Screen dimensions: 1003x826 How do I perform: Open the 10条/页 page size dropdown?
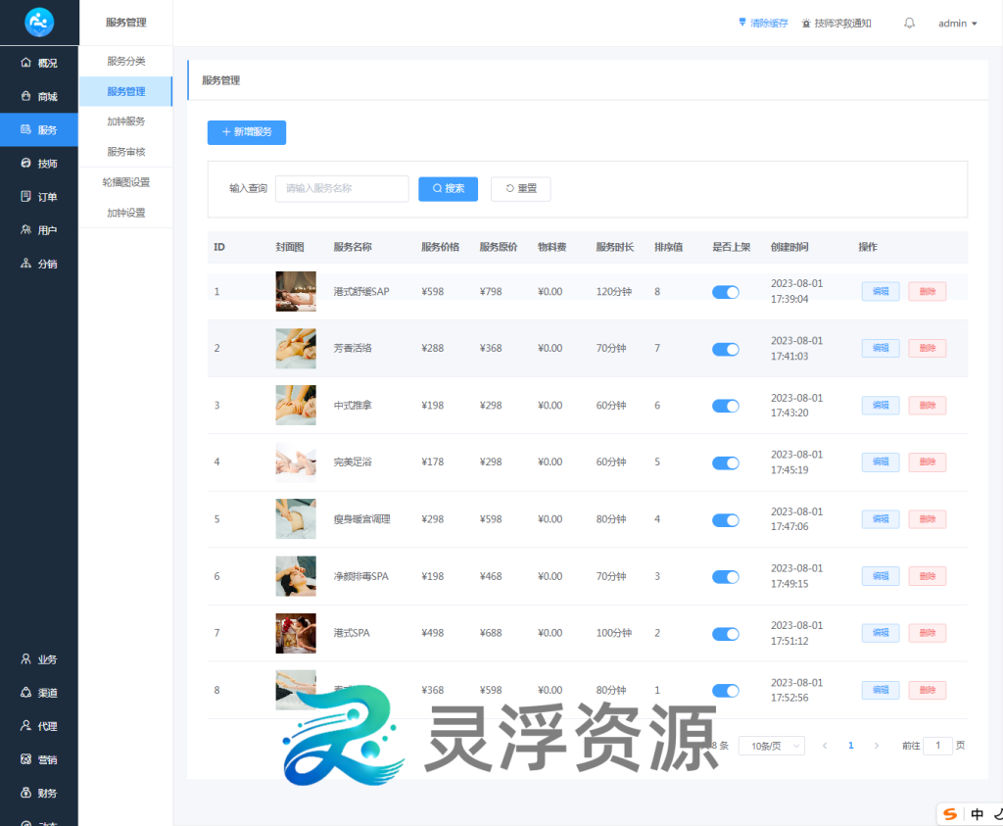772,746
